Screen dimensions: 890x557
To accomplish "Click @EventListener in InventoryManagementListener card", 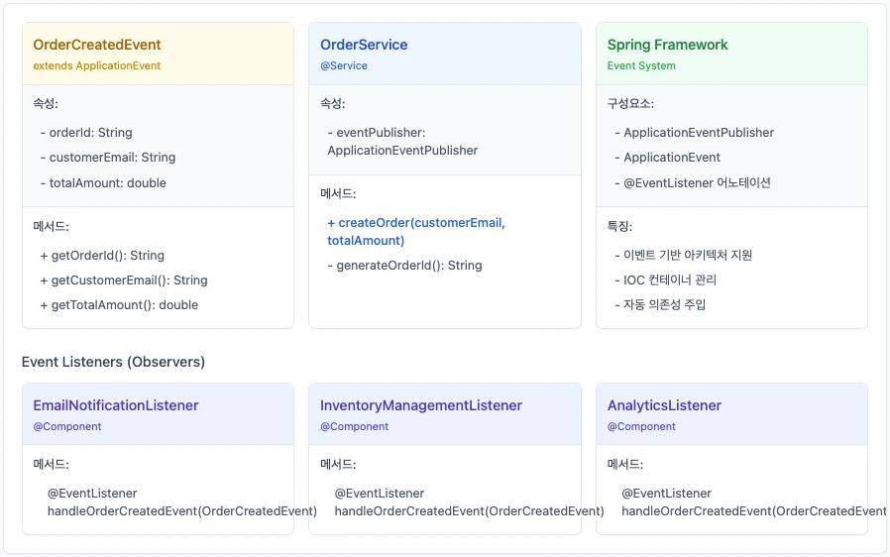I will coord(380,494).
